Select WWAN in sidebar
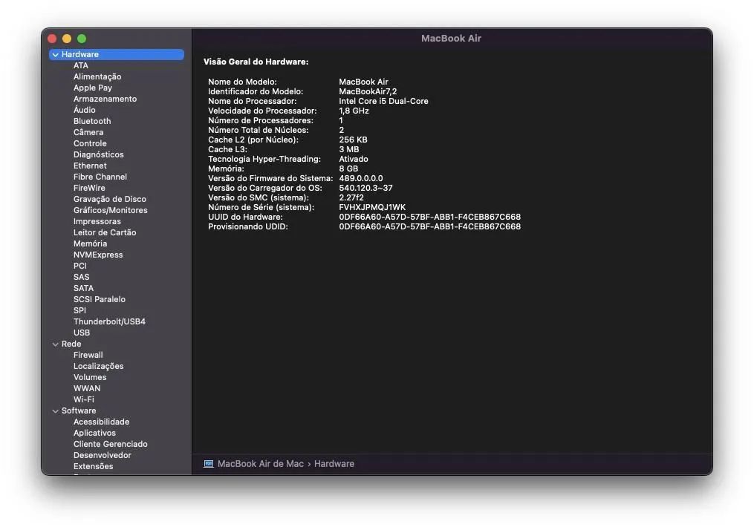The width and height of the screenshot is (754, 530). pos(87,388)
